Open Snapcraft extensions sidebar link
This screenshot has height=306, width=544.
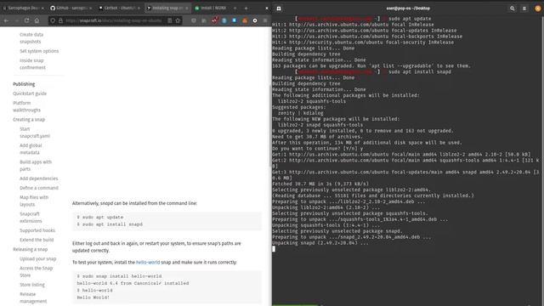tap(31, 218)
